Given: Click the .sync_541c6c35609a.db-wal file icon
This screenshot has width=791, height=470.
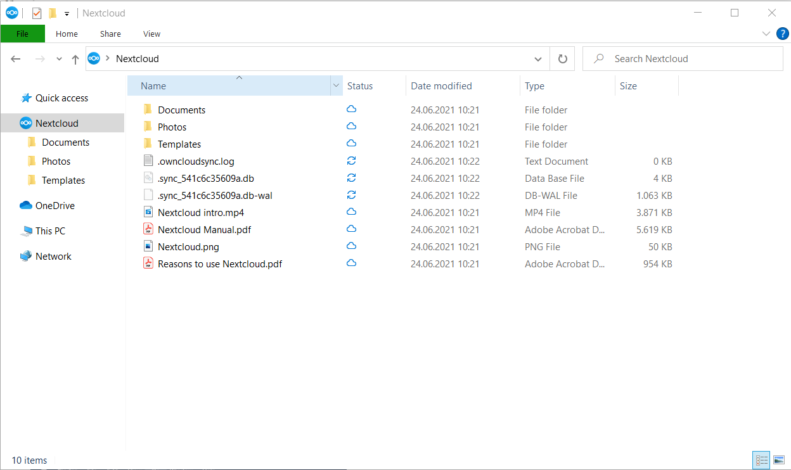Looking at the screenshot, I should [148, 195].
